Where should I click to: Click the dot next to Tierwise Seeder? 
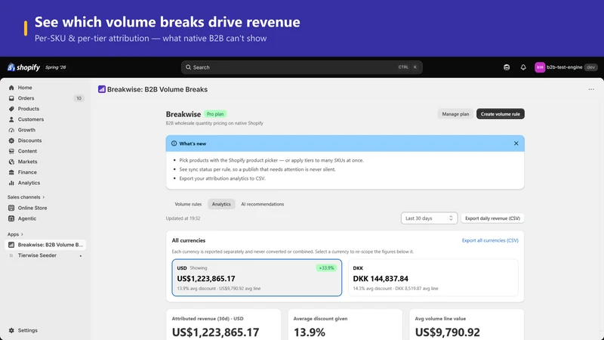pos(81,255)
